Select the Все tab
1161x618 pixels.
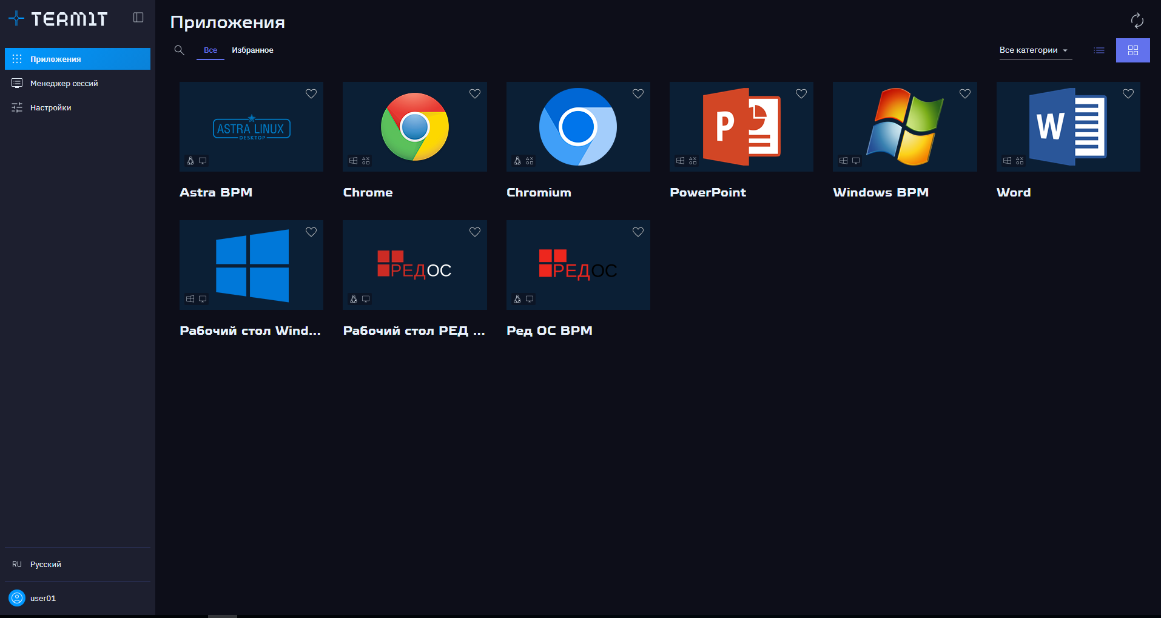click(x=210, y=50)
